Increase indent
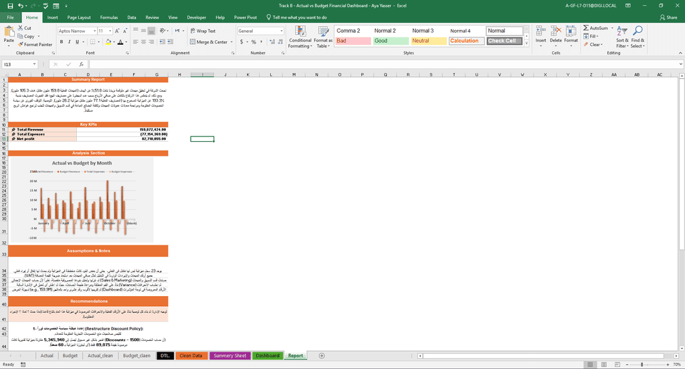 coord(171,42)
